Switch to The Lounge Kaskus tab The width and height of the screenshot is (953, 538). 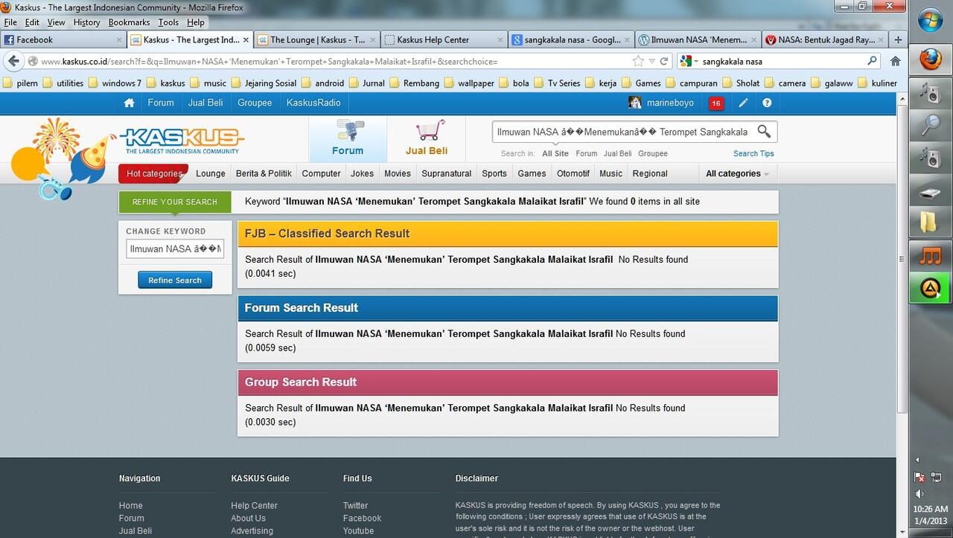[x=316, y=39]
